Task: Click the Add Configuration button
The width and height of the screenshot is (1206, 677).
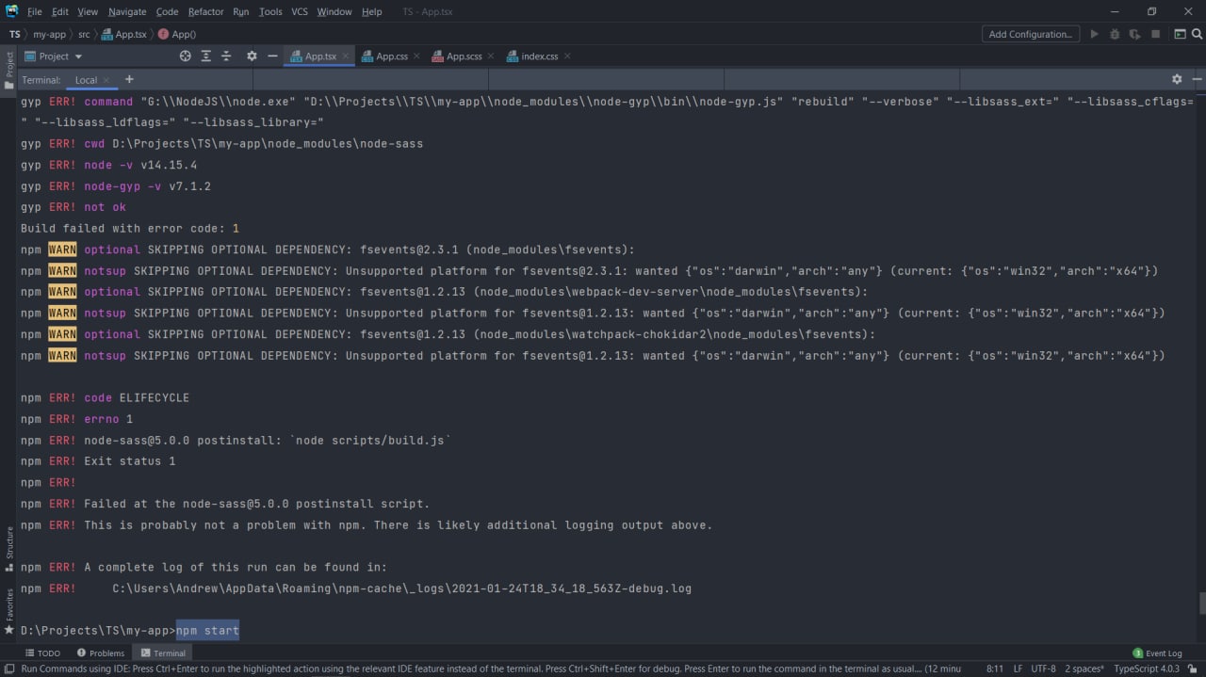Action: point(1030,34)
